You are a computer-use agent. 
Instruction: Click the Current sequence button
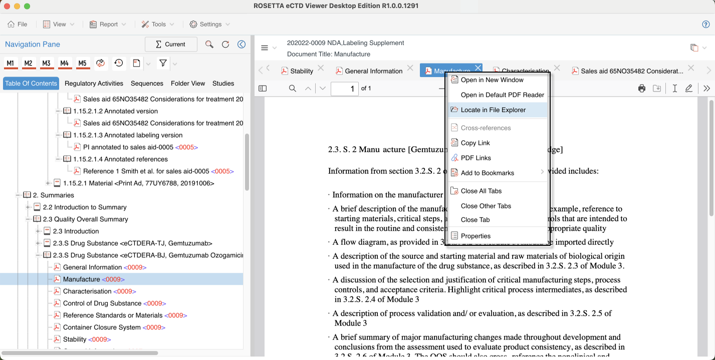point(171,45)
